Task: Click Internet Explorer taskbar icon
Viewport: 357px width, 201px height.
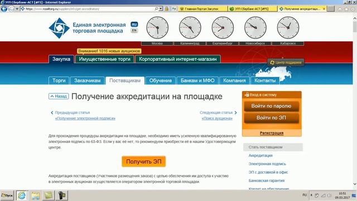Action: 22,195
